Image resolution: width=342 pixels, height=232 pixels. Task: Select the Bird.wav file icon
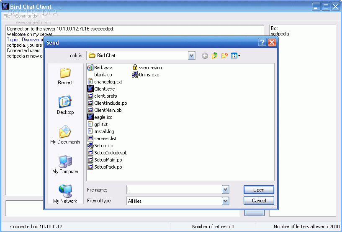[90, 68]
